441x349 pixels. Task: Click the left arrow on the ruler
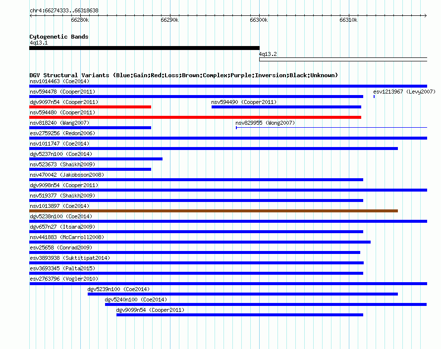[x=31, y=15]
